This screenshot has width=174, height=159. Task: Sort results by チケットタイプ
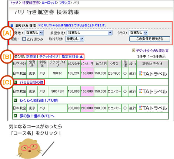[x=48, y=56]
